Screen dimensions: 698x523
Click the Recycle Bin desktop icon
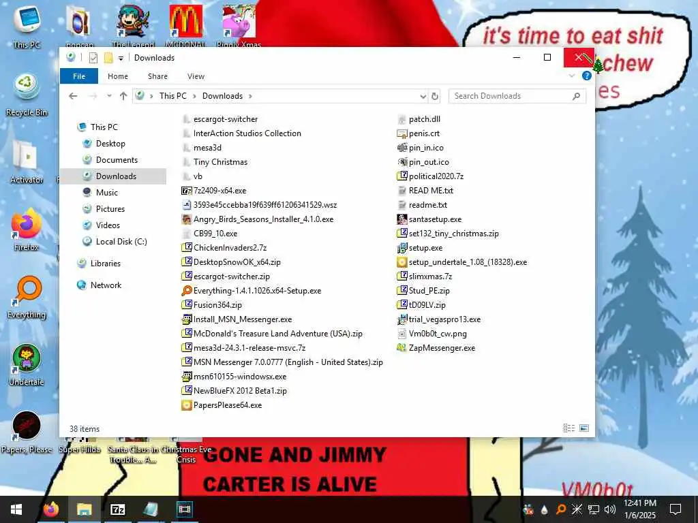pyautogui.click(x=27, y=95)
